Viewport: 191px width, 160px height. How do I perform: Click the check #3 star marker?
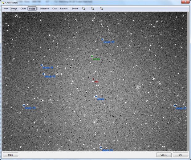click(42, 65)
